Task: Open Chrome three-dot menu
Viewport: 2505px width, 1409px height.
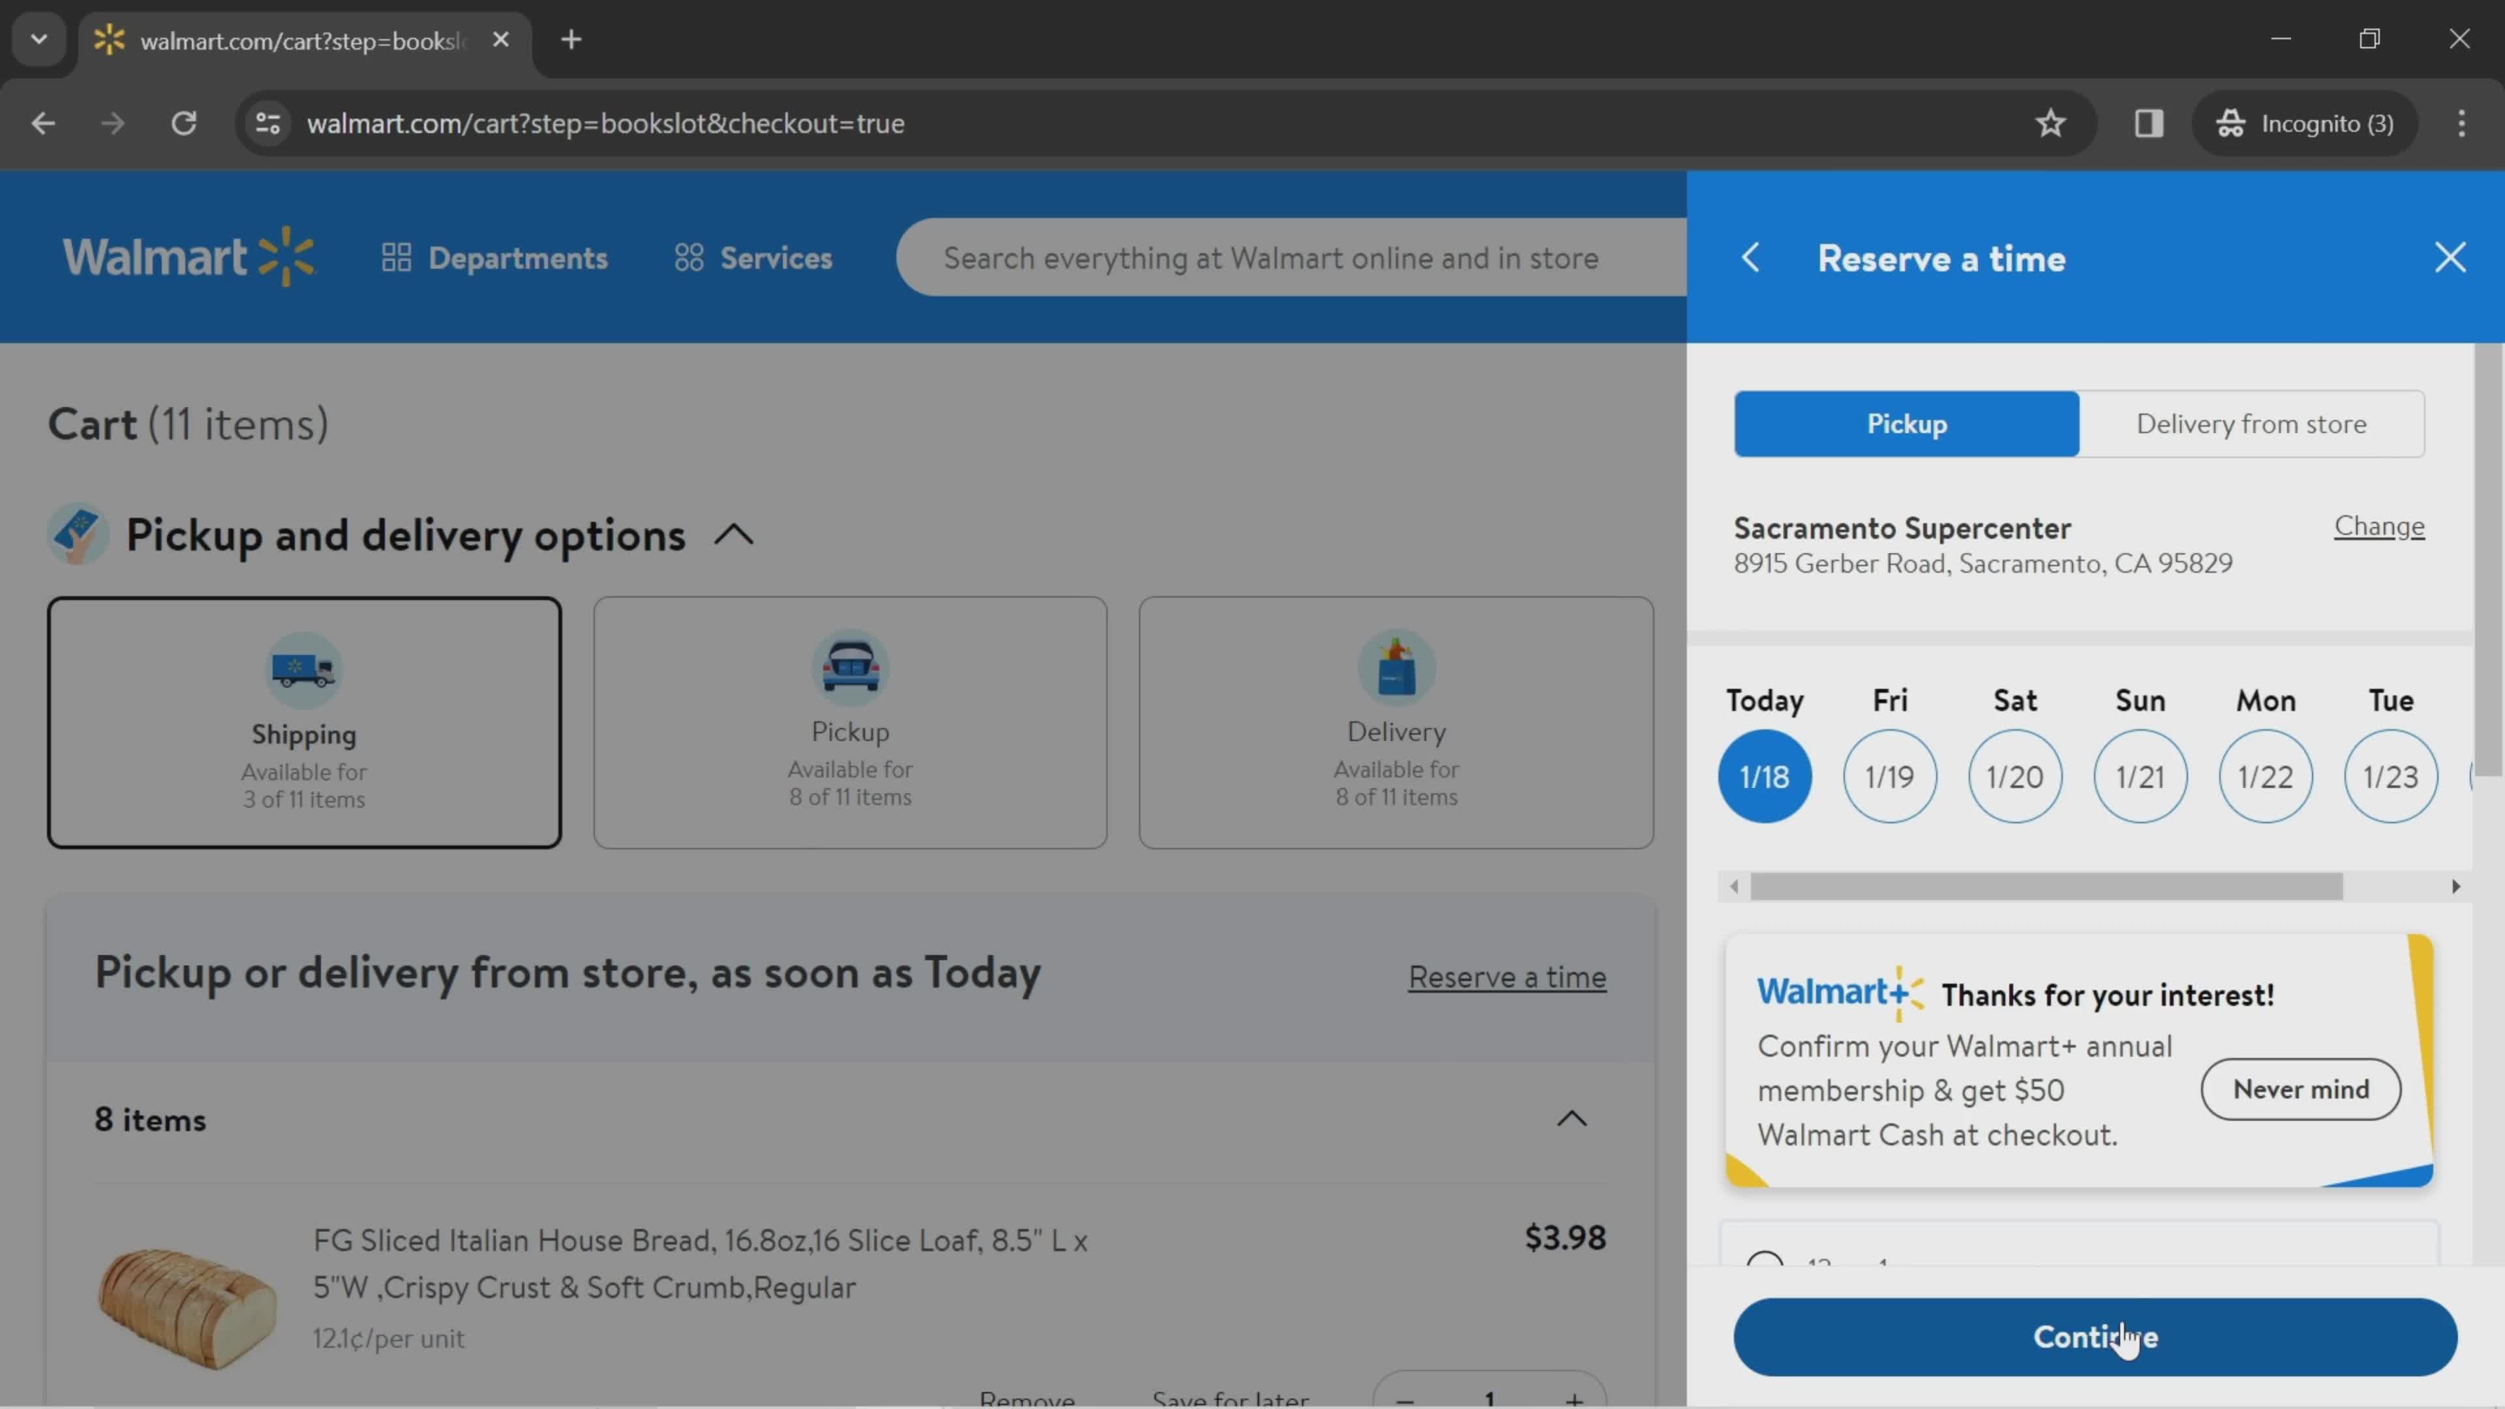Action: 2461,123
